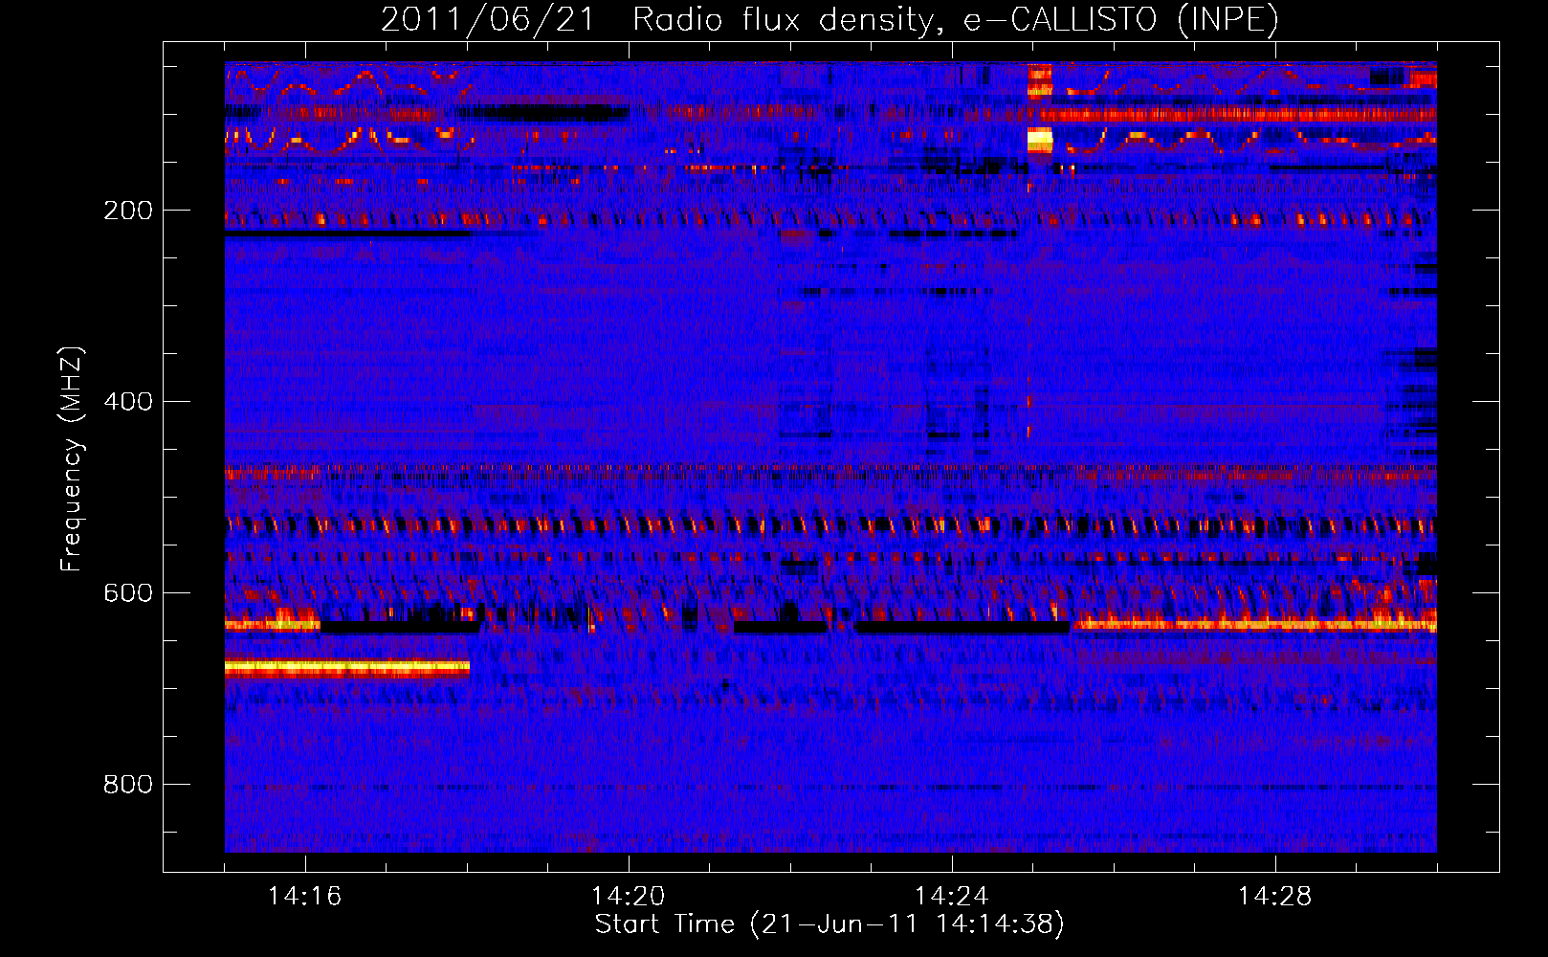Click the 'Start Time (21-Jun-11 14:14:38)' label
This screenshot has height=957, width=1548.
(x=829, y=924)
